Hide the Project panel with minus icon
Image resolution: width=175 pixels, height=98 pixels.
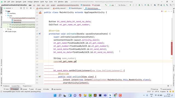click(34, 8)
